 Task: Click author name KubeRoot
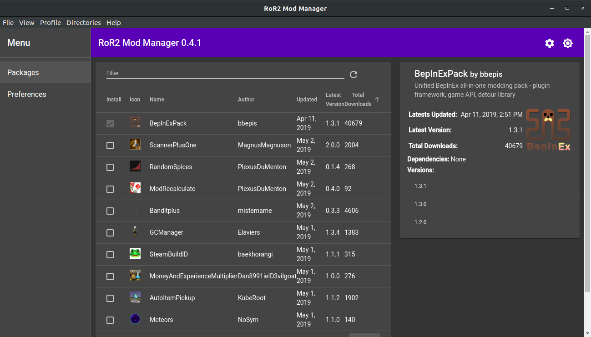252,298
